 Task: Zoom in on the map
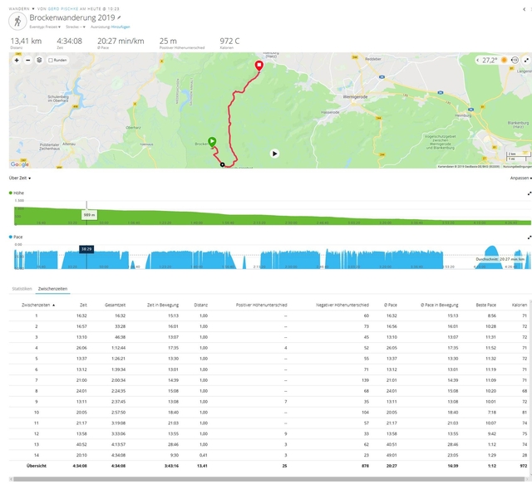pyautogui.click(x=17, y=60)
